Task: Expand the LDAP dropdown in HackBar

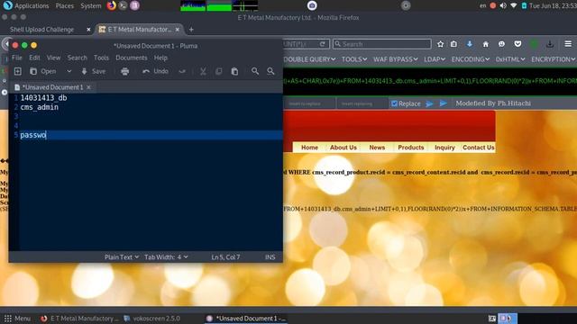Action: click(435, 59)
